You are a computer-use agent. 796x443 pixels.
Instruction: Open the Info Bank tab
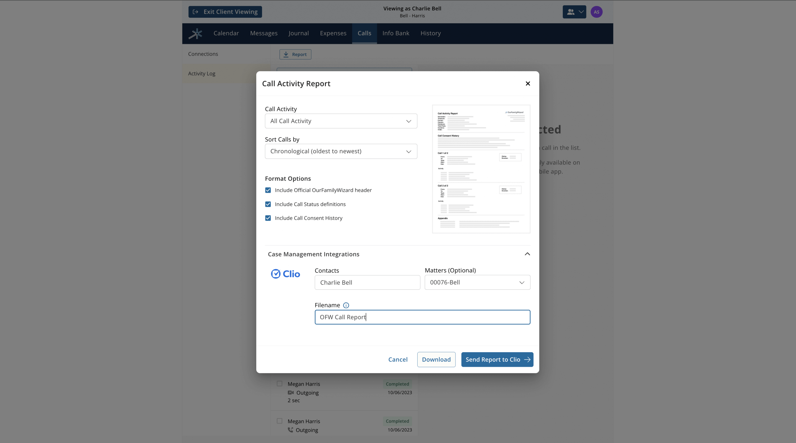(396, 33)
